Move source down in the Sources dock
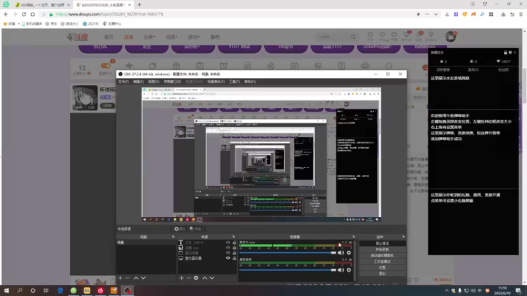Image resolution: width=527 pixels, height=296 pixels. pyautogui.click(x=212, y=278)
